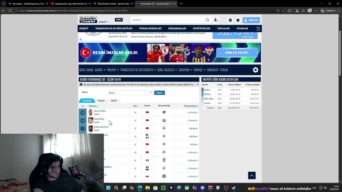Open the Keşfet menu
This screenshot has width=342, height=192.
[84, 29]
